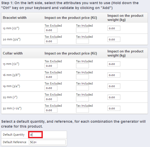The height and width of the screenshot is (147, 150).
Task: Click weight impact field for Bracelet width 13 mm
Action: (114, 28)
